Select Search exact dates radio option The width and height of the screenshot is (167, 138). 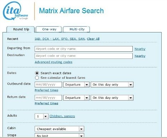pos(37,73)
